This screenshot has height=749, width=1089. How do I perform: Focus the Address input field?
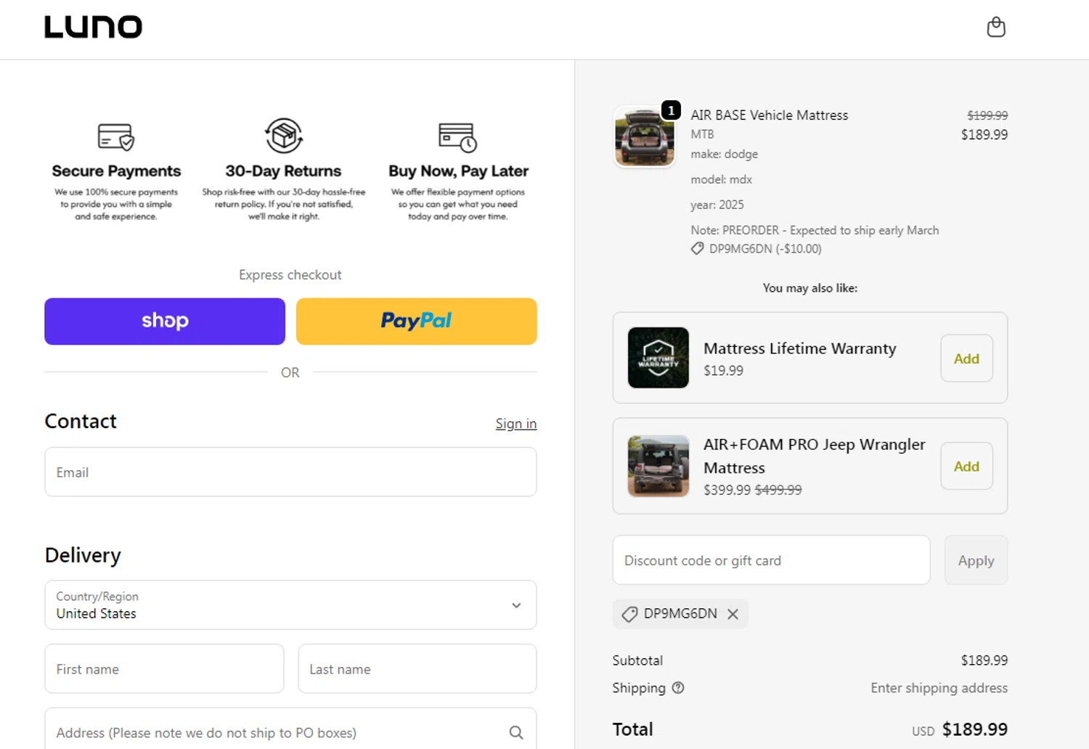click(x=290, y=729)
